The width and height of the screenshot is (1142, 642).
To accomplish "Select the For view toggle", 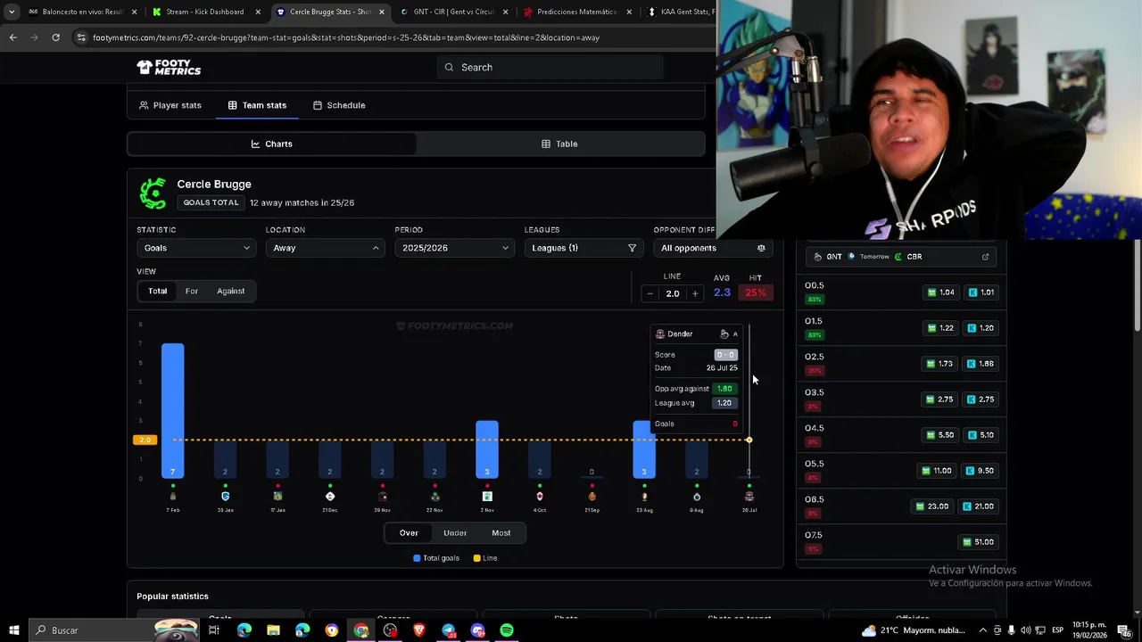I will 192,291.
